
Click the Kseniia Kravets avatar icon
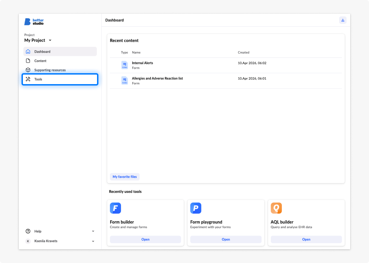tap(28, 241)
